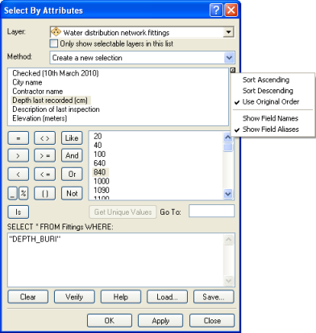Select the Contractor name field
The height and width of the screenshot is (333, 316).
pos(37,91)
